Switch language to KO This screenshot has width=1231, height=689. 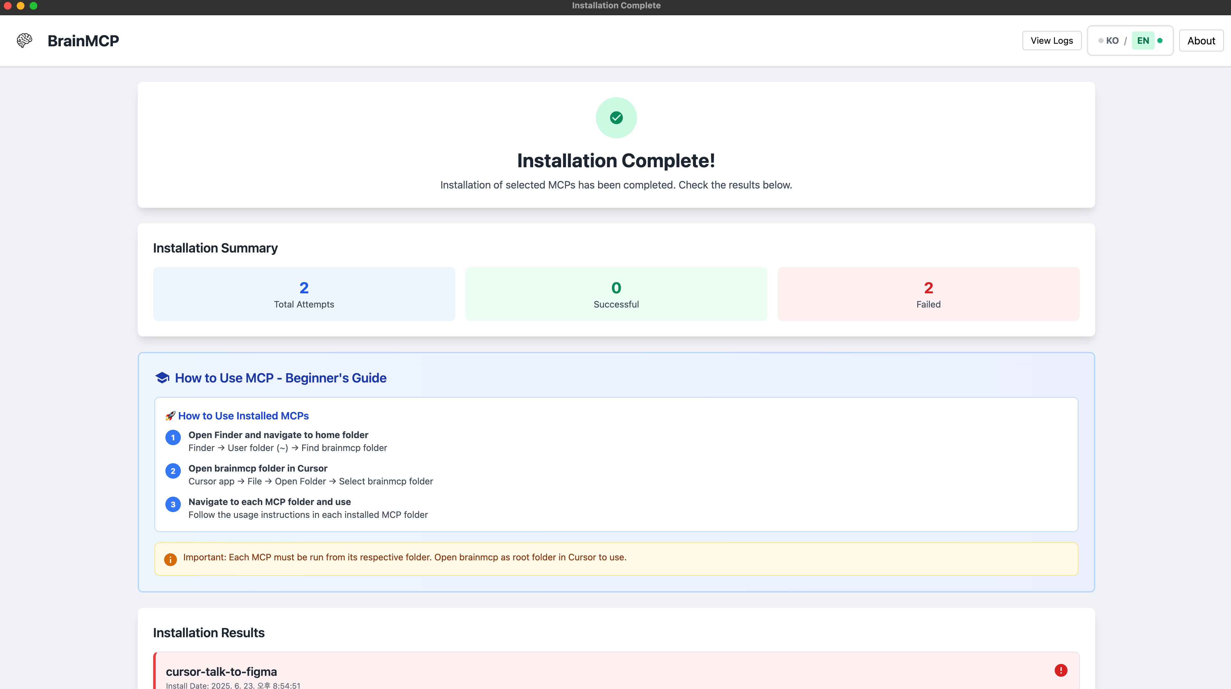coord(1112,41)
